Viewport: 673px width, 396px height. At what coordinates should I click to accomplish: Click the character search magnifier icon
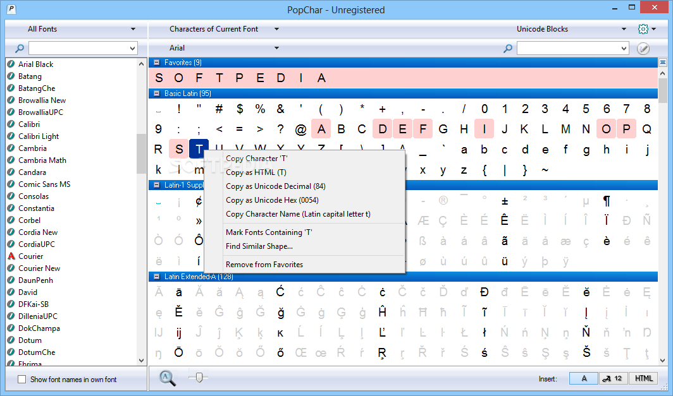pyautogui.click(x=508, y=49)
